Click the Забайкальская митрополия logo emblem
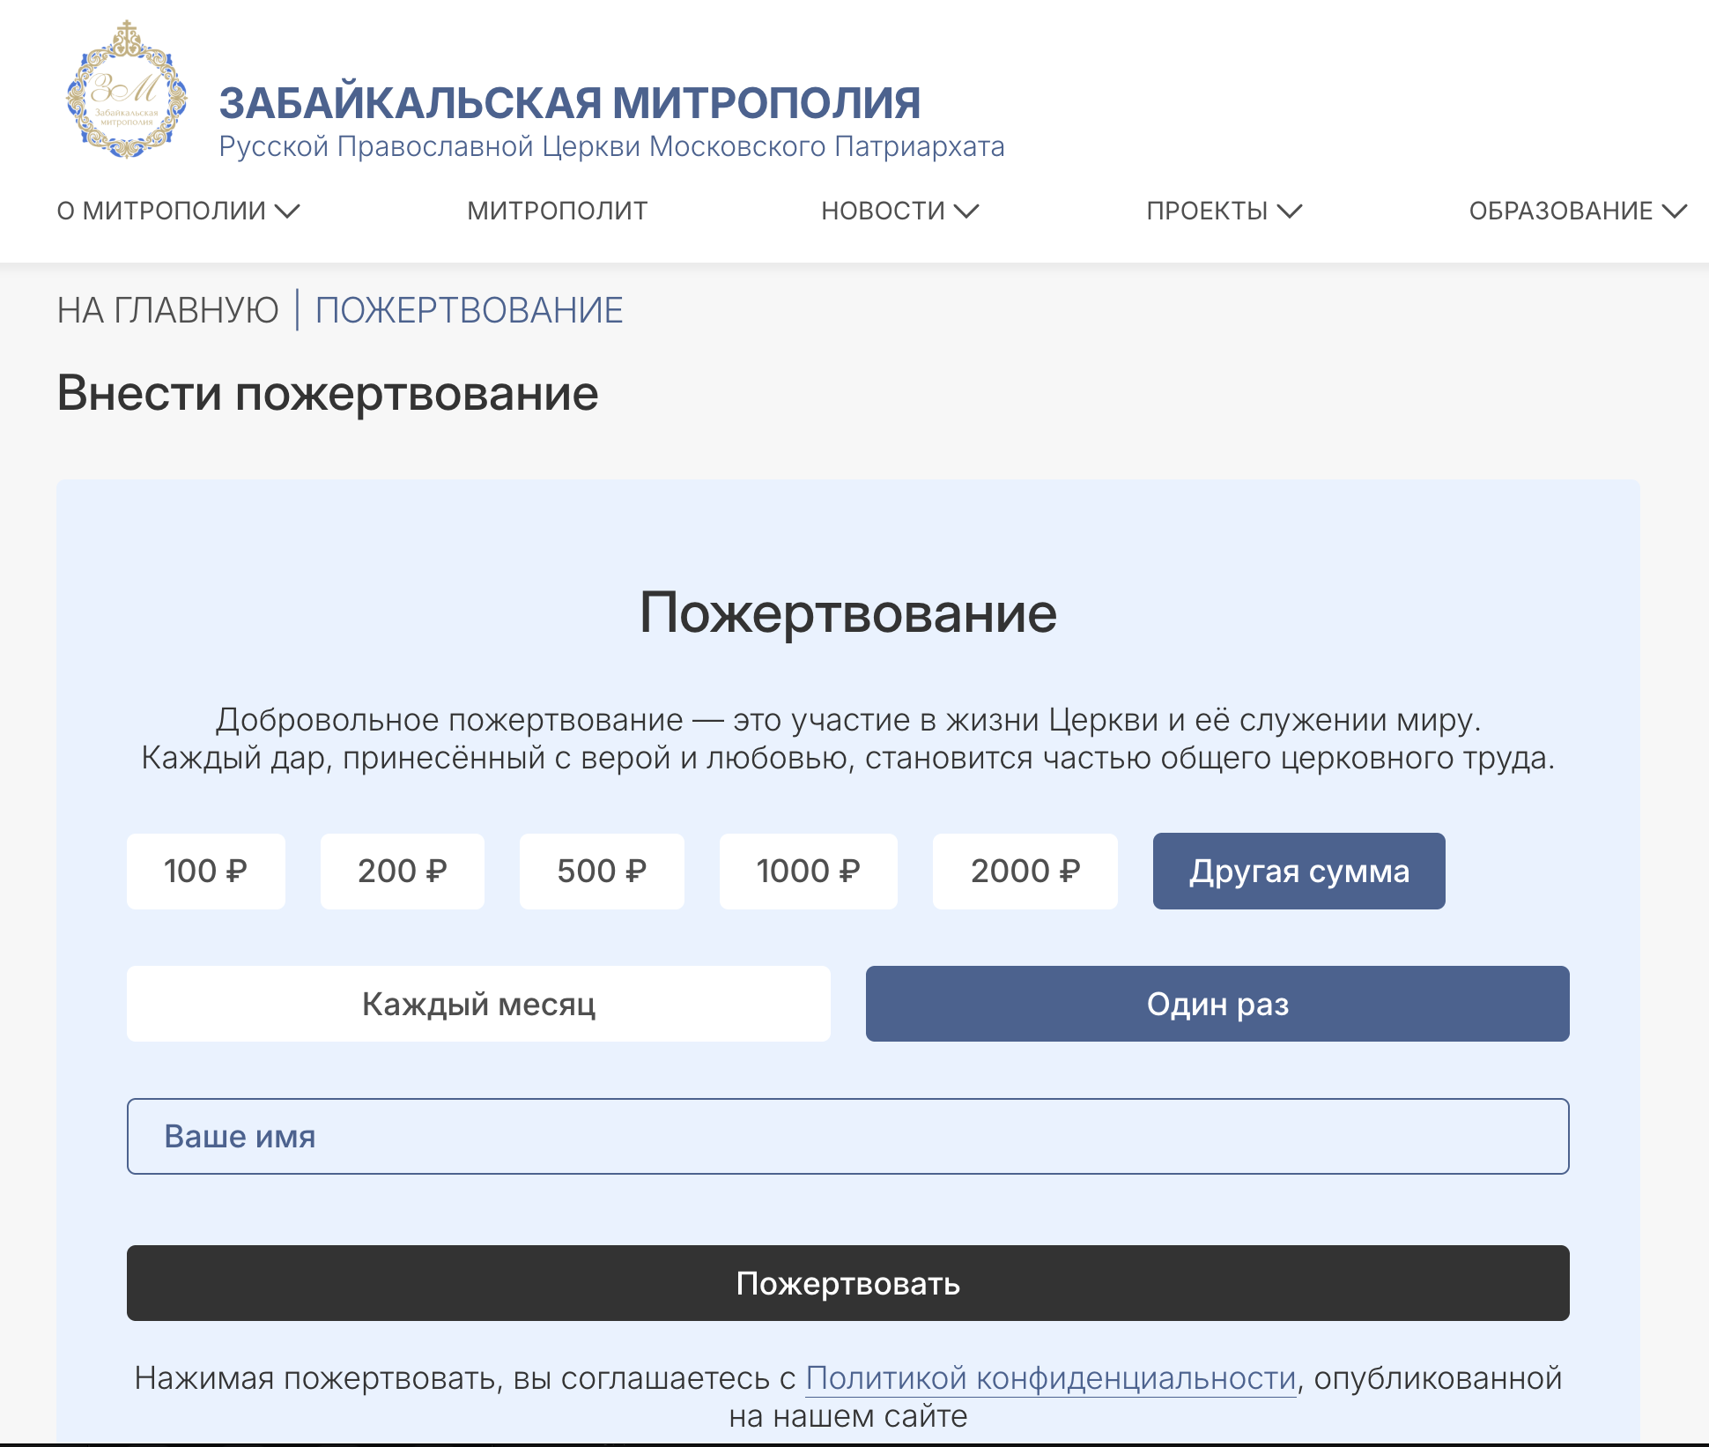 tap(126, 92)
